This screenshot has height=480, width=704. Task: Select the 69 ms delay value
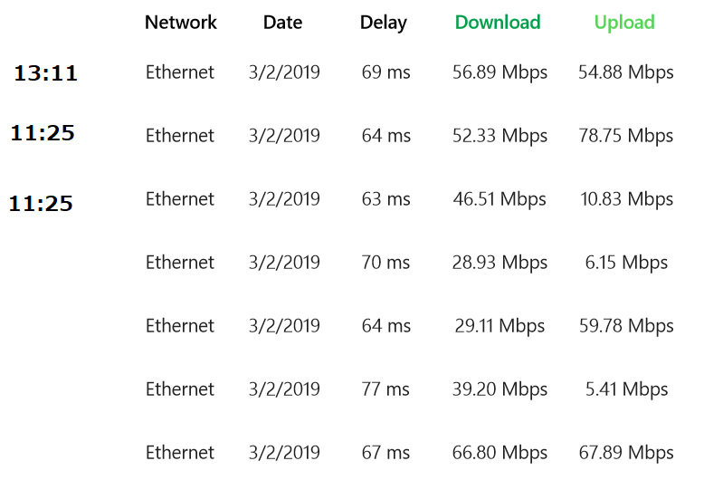pos(385,72)
